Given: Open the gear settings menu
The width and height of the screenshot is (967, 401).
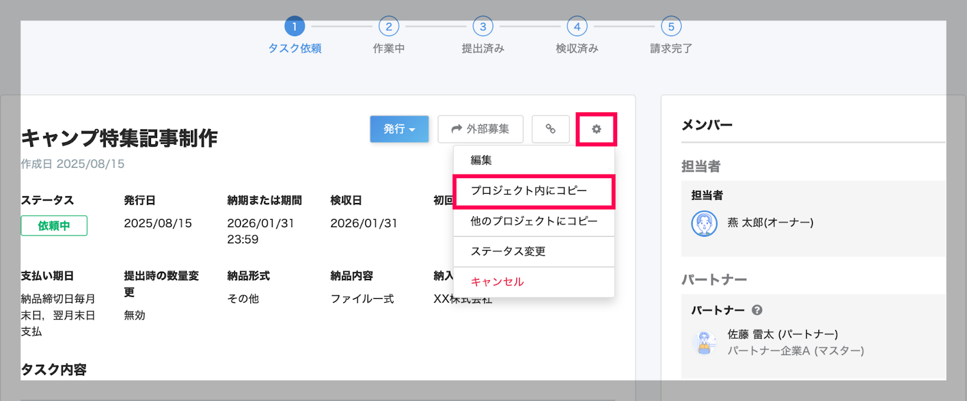Looking at the screenshot, I should pos(597,129).
